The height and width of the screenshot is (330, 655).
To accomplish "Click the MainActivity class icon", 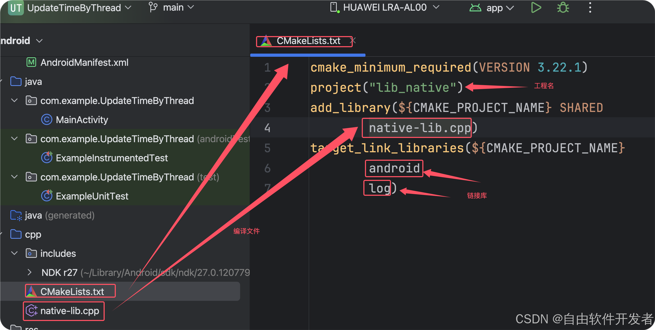I will click(47, 120).
